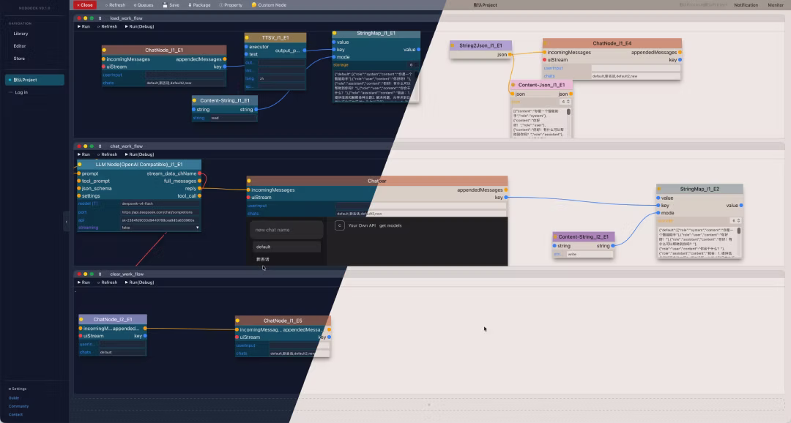
Task: Click Log in in the sidebar
Action: (21, 92)
